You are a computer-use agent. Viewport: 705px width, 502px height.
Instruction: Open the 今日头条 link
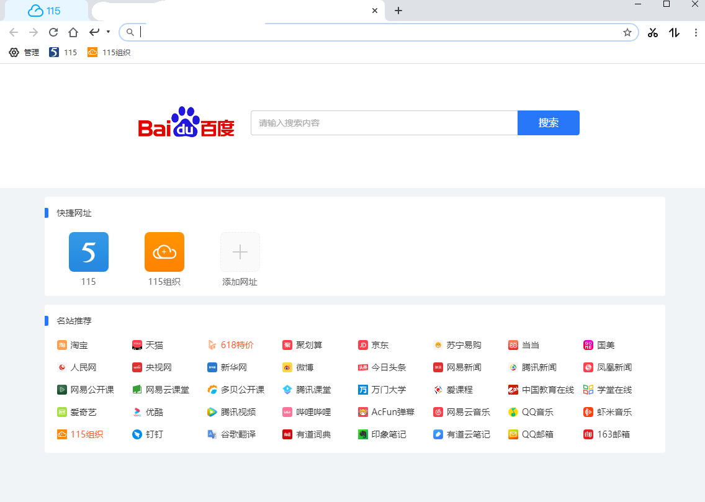pos(382,367)
